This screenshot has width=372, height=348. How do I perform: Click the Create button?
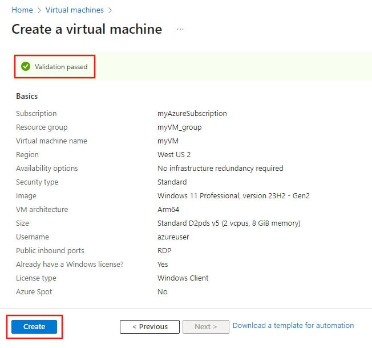34,327
